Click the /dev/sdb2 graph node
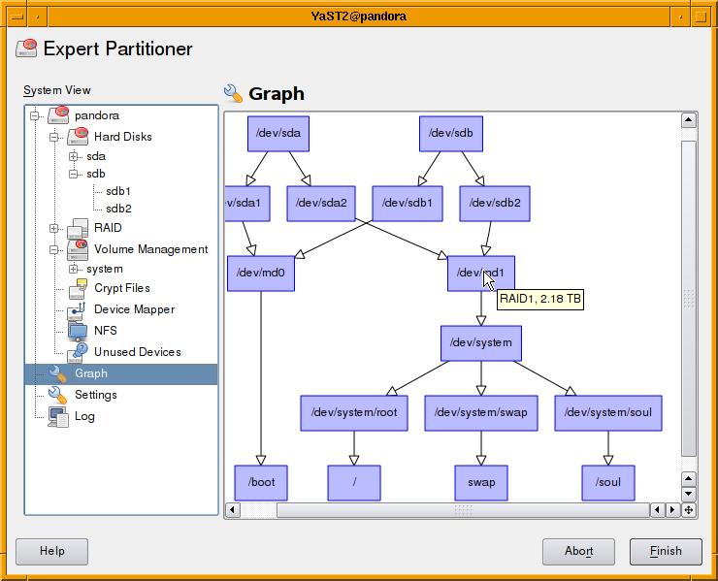The image size is (718, 581). point(495,204)
